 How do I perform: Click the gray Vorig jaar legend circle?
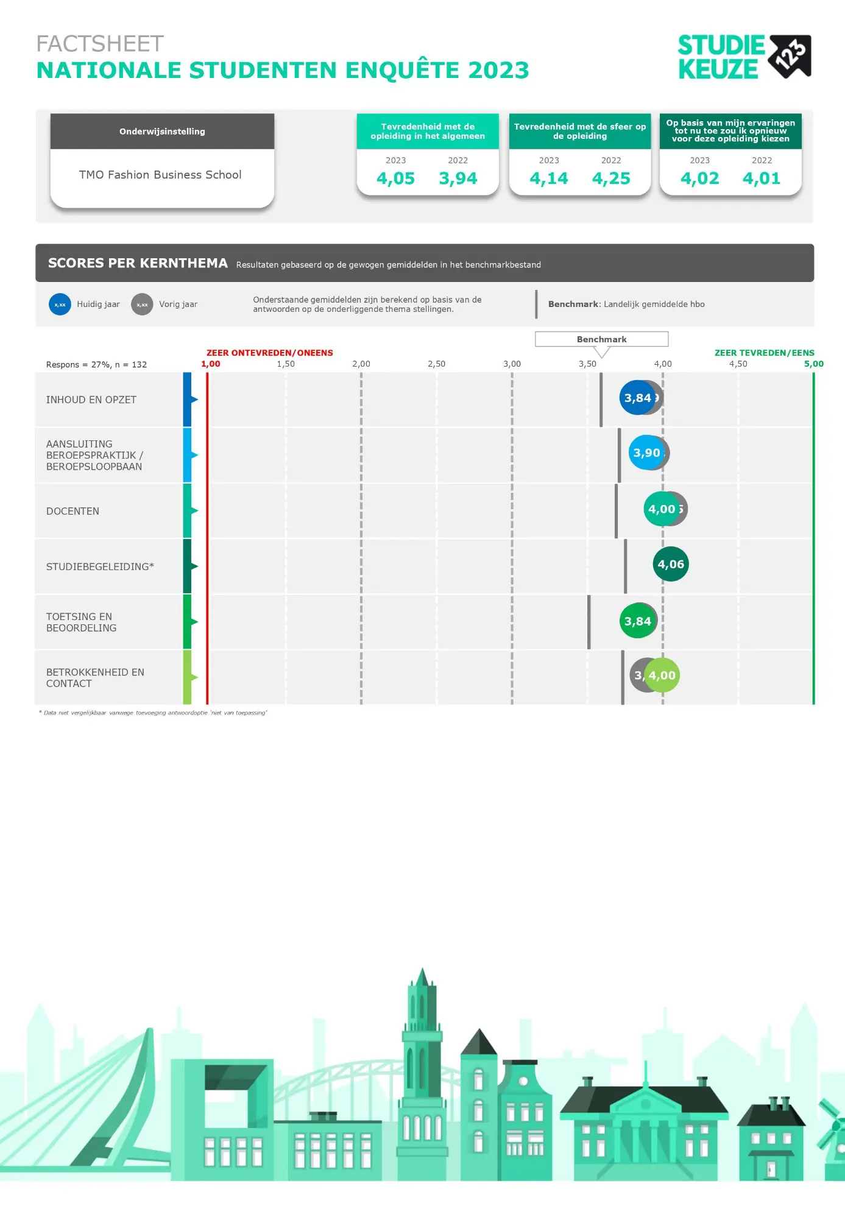142,304
